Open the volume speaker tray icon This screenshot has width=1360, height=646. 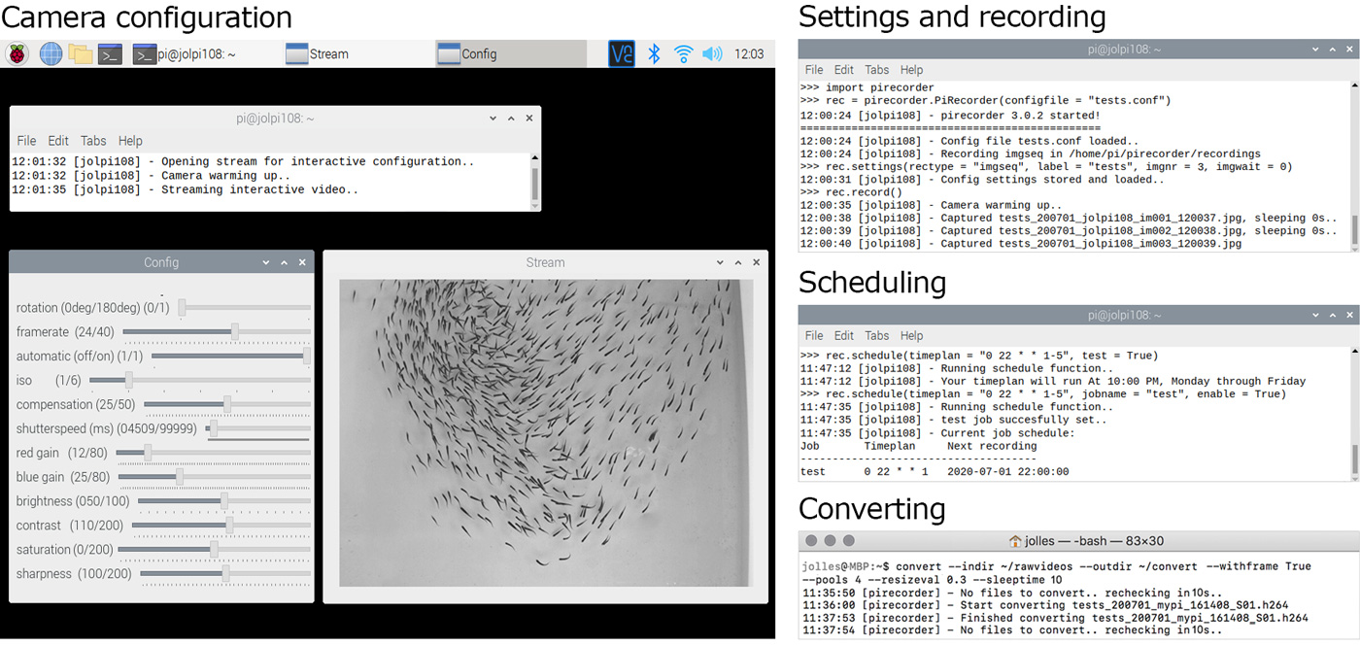[x=712, y=54]
